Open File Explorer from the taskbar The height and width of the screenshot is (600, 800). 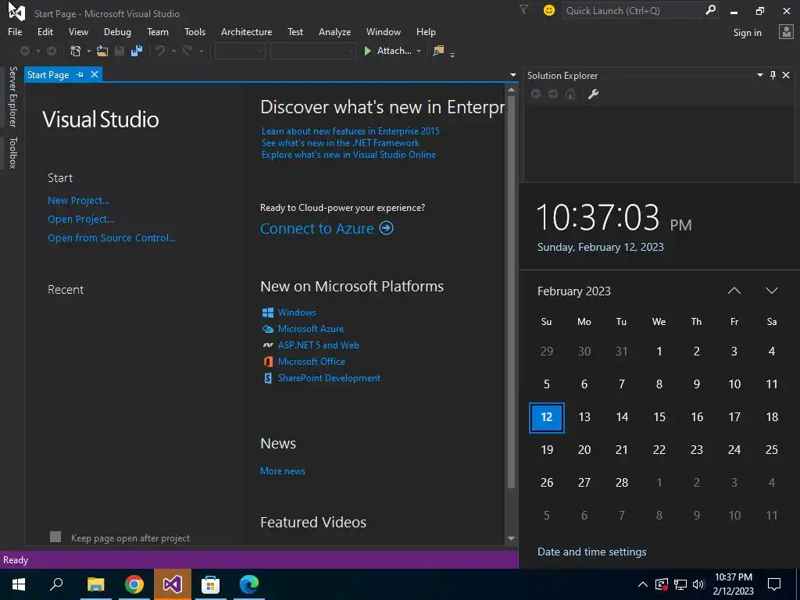(95, 584)
